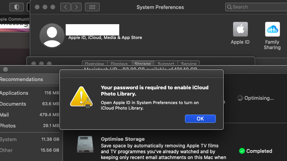Image resolution: width=287 pixels, height=161 pixels.
Task: Select Documents in storage sidebar
Action: [x=13, y=104]
